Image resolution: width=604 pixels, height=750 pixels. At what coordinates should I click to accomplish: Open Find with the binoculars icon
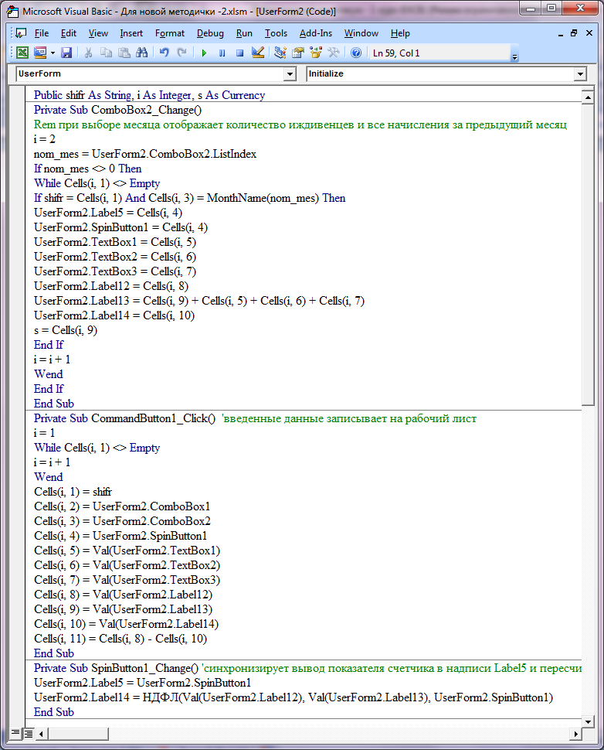(141, 53)
